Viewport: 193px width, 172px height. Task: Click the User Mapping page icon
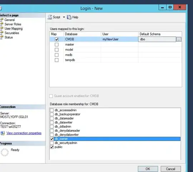pyautogui.click(x=1, y=29)
